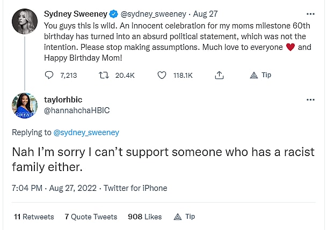Click the @hannahchaHBIC handle
Image resolution: width=327 pixels, height=230 pixels.
click(x=76, y=109)
